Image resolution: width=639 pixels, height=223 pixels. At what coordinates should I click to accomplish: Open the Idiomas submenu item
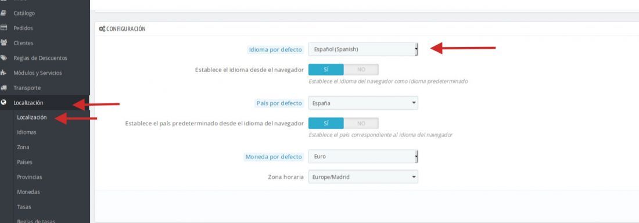pos(27,132)
